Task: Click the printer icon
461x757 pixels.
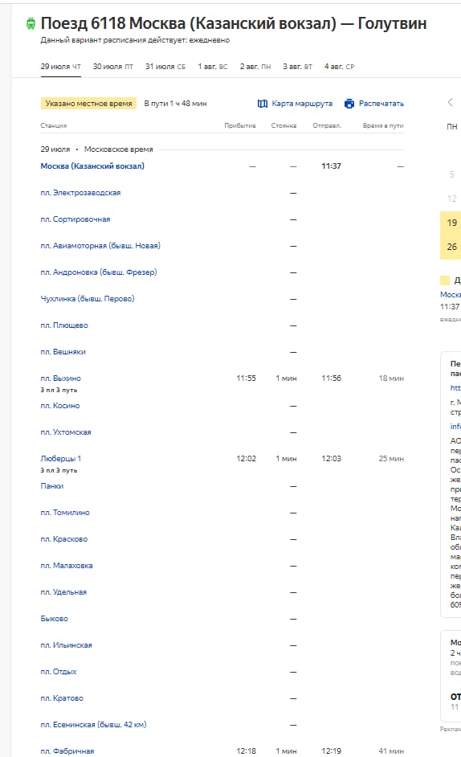Action: tap(349, 104)
